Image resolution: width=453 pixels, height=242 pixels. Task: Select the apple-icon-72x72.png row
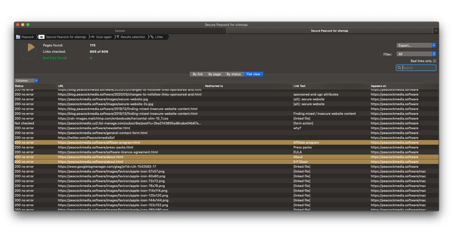(226, 181)
